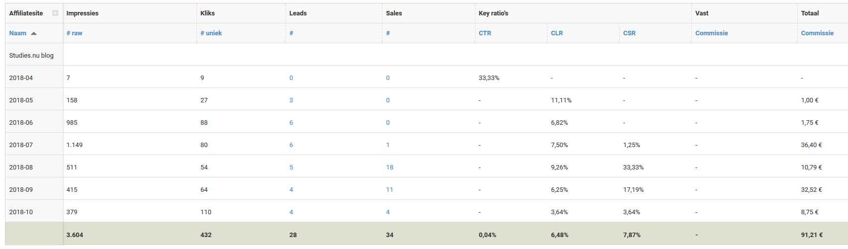
Task: Open the 6 leads for 2018-06
Action: (291, 122)
